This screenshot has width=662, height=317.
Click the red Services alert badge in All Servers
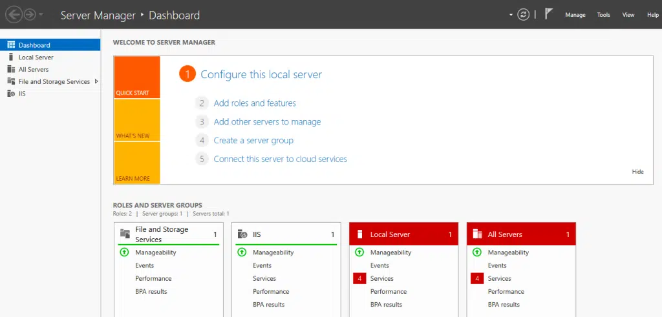(x=477, y=278)
